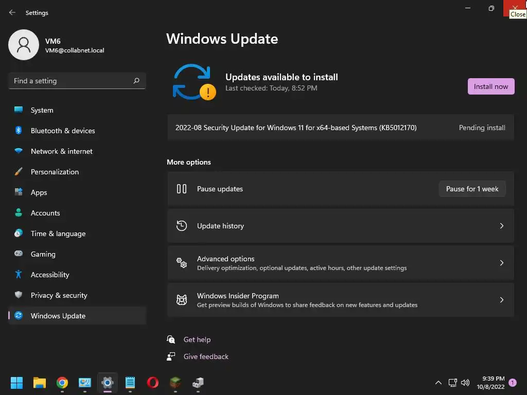Screen dimensions: 527x395
Task: Click the Windows Insider Program cat icon
Action: click(182, 300)
